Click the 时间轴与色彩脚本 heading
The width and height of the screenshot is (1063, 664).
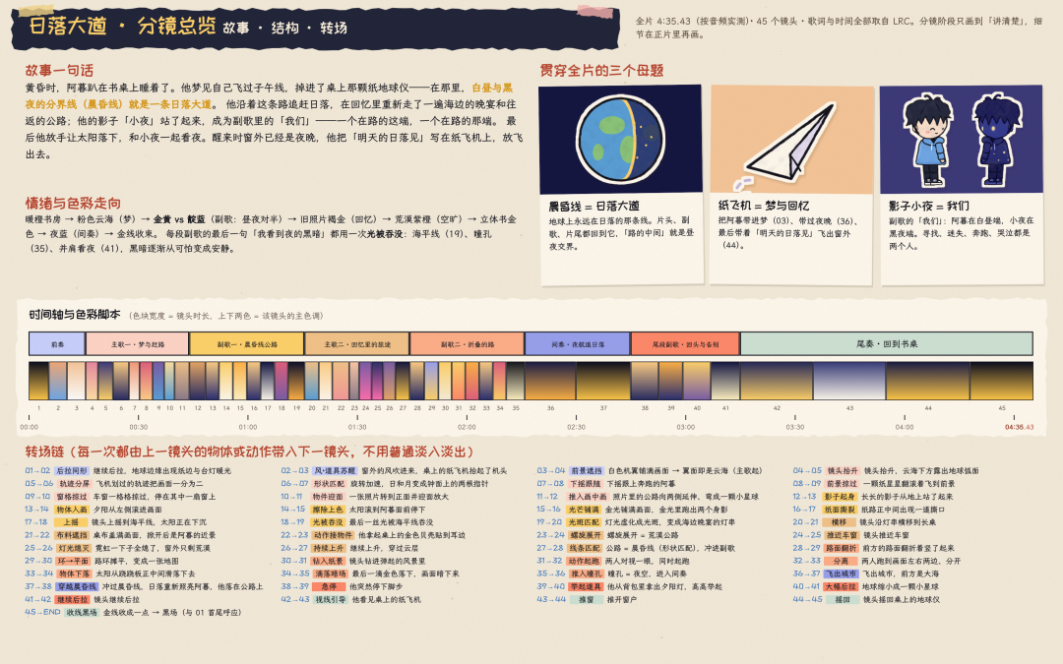pyautogui.click(x=75, y=315)
